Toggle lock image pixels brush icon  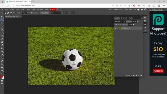121,25
